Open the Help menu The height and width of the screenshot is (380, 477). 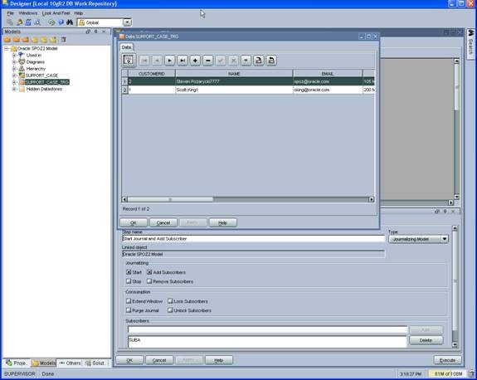79,13
